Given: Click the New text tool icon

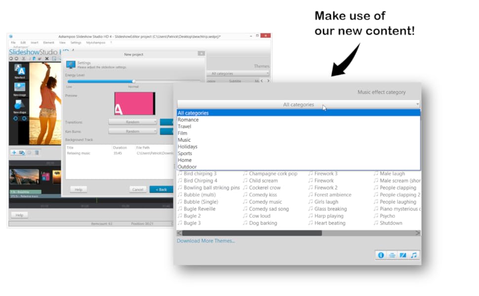Looking at the screenshot, I should [x=20, y=70].
